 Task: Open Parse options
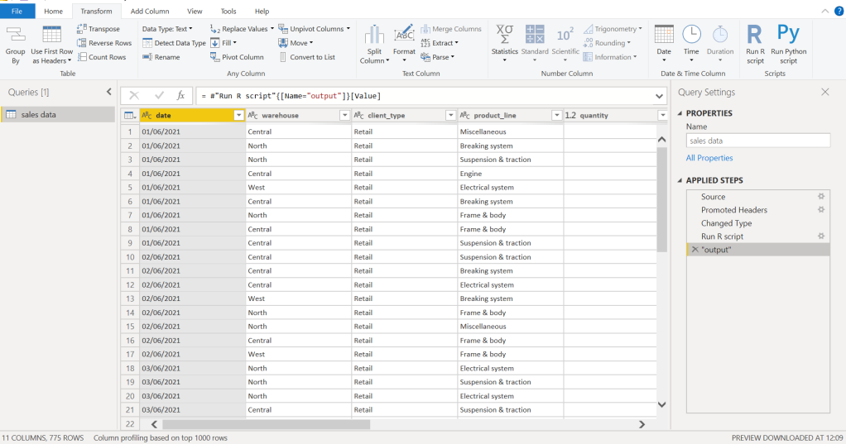437,56
